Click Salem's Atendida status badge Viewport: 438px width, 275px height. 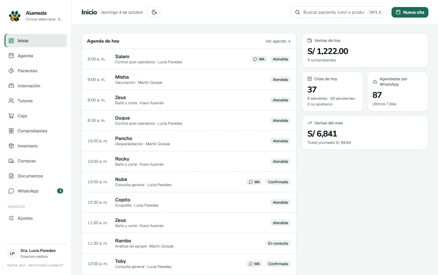[x=281, y=59]
